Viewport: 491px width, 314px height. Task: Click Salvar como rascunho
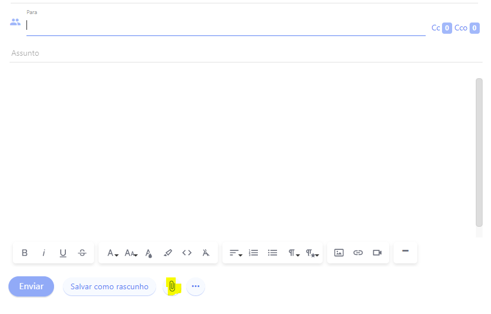[109, 286]
